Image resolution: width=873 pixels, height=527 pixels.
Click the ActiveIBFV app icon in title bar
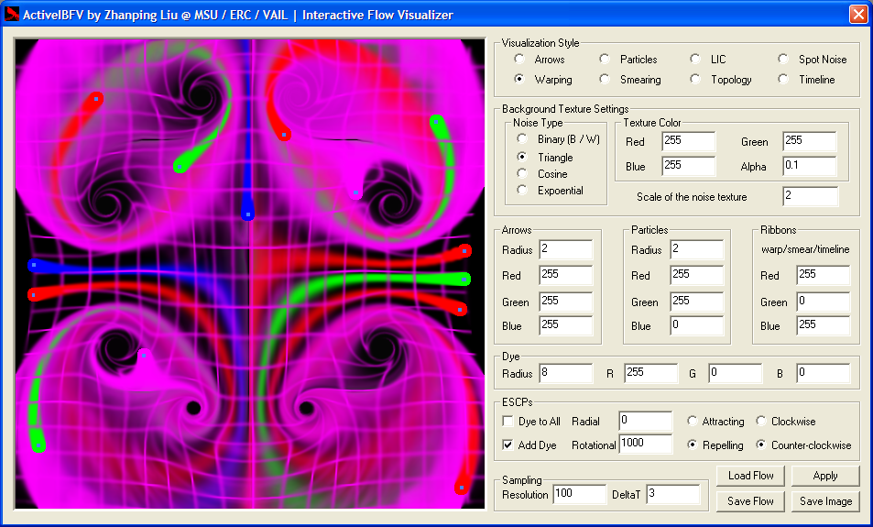(x=13, y=15)
